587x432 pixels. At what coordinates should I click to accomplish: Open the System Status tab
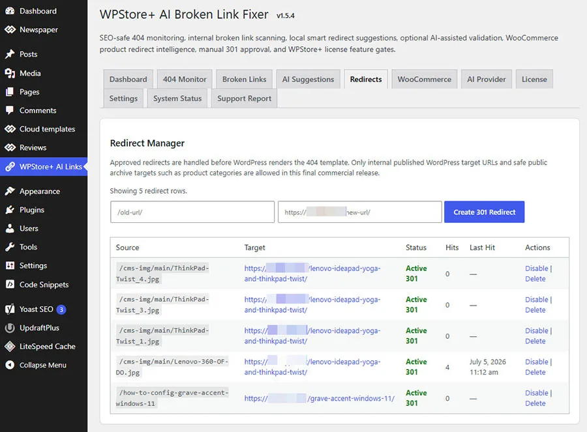tap(177, 98)
